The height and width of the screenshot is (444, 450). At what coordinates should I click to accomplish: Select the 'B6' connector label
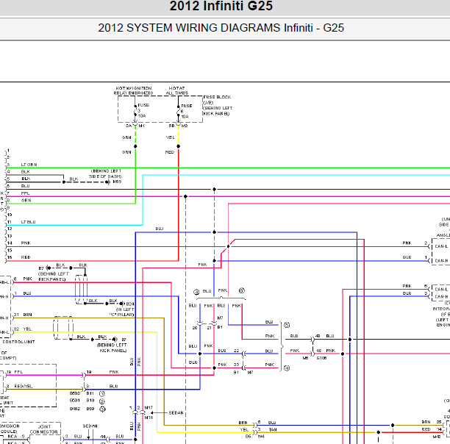coord(249,436)
